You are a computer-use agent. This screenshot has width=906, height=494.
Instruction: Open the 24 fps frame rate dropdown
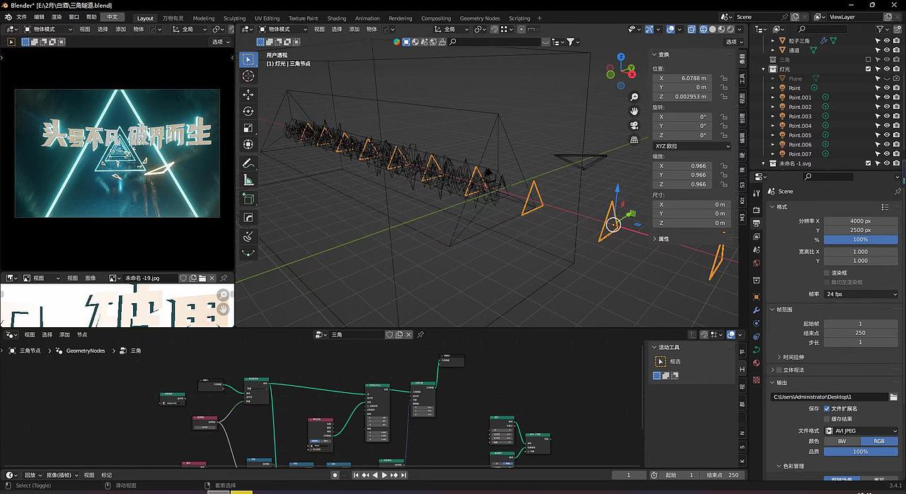(x=861, y=294)
